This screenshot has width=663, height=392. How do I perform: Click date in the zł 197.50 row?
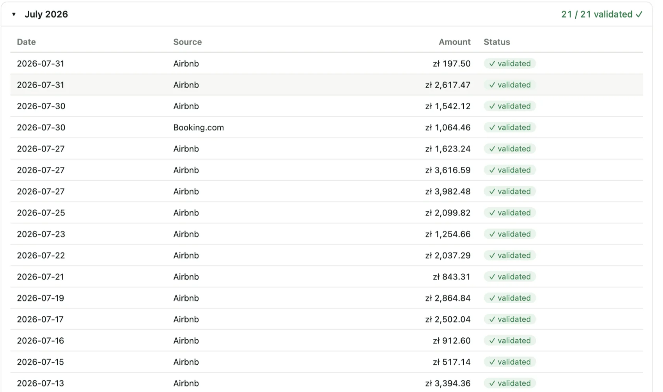click(x=41, y=64)
